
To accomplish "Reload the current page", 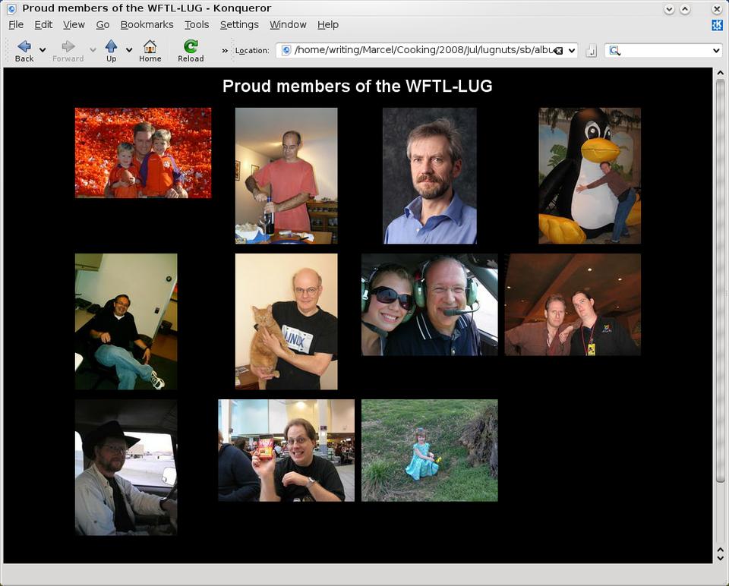I will tap(191, 47).
